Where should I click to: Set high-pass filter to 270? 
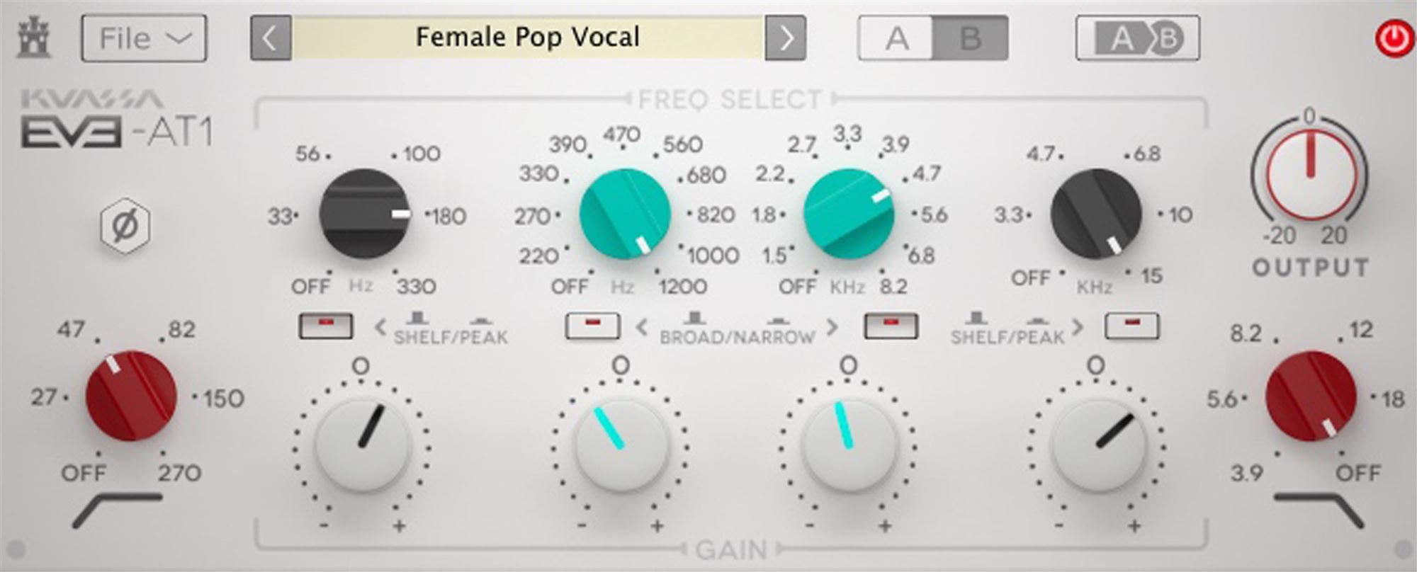point(179,472)
